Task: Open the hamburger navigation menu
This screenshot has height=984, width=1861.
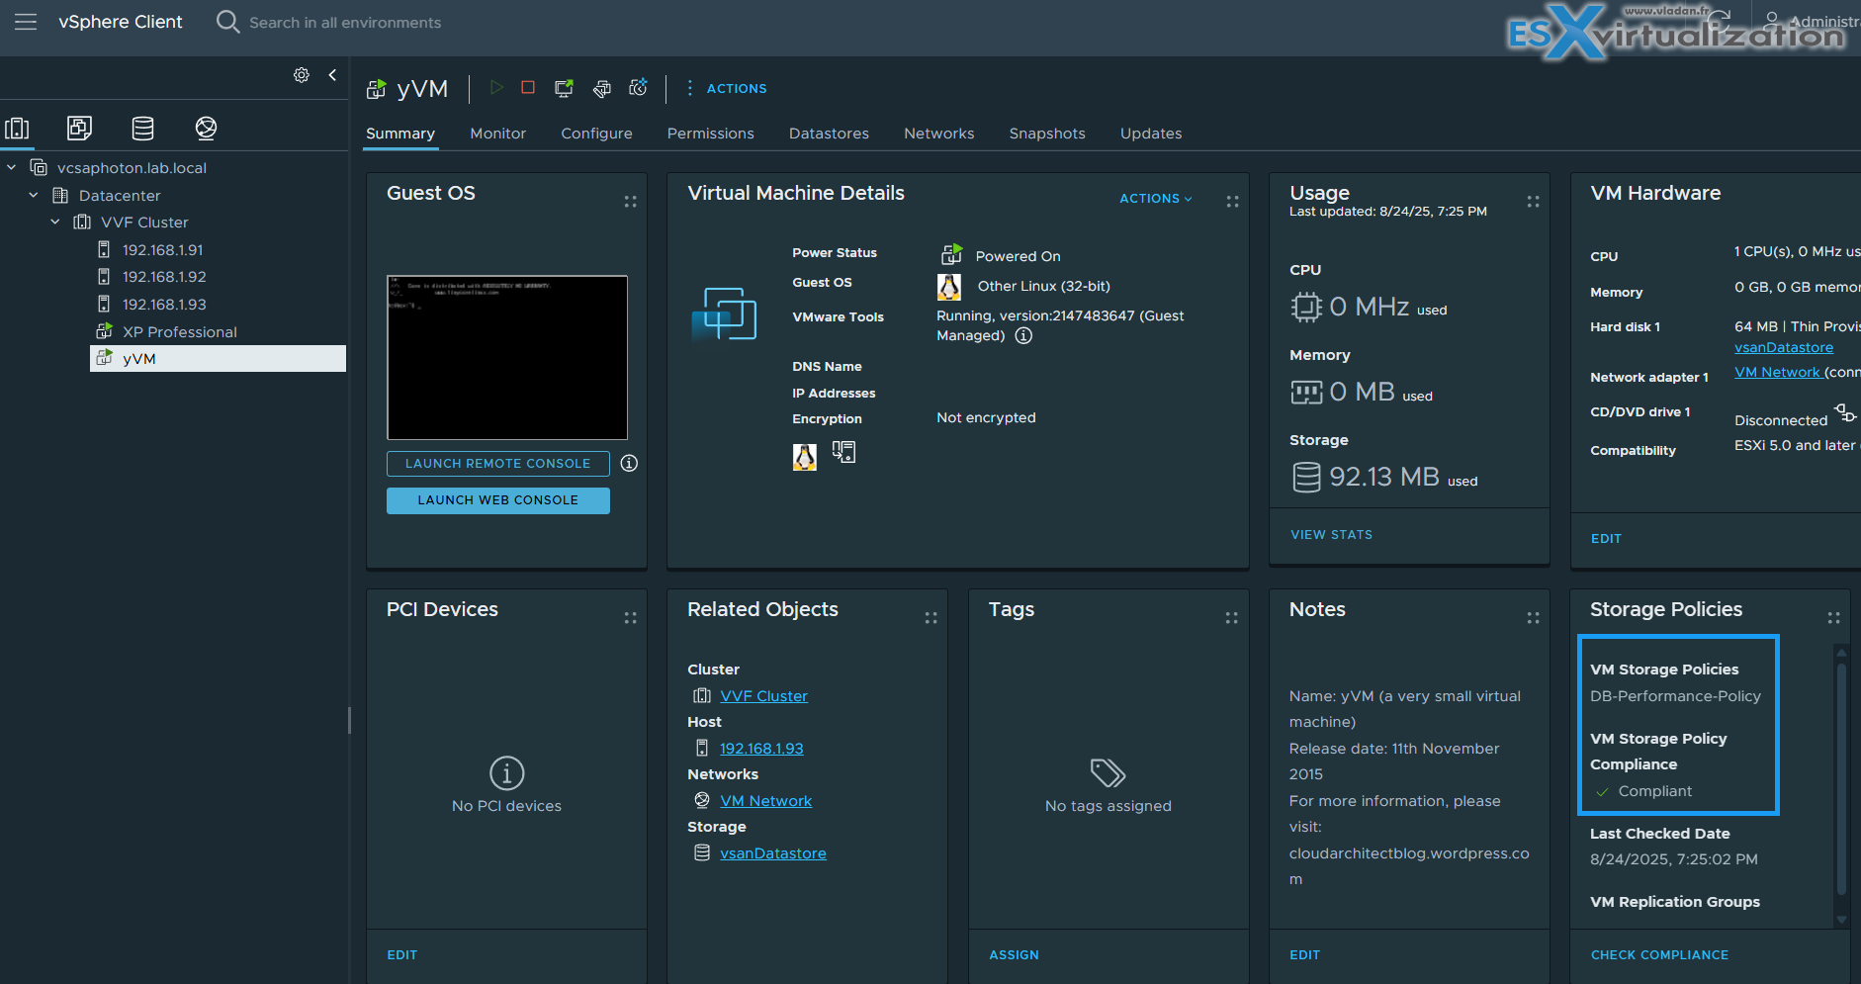Action: pyautogui.click(x=26, y=22)
